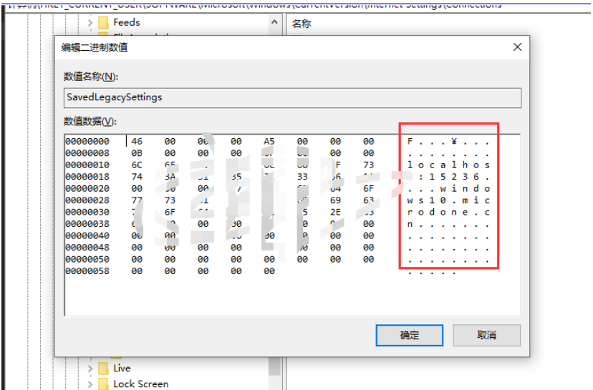This screenshot has height=390, width=593.
Task: Click offset label 00000050
Action: click(x=87, y=260)
